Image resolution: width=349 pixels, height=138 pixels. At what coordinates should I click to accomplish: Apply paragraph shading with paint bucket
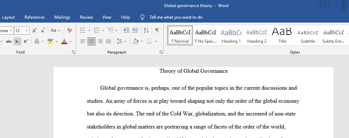[x=135, y=41]
